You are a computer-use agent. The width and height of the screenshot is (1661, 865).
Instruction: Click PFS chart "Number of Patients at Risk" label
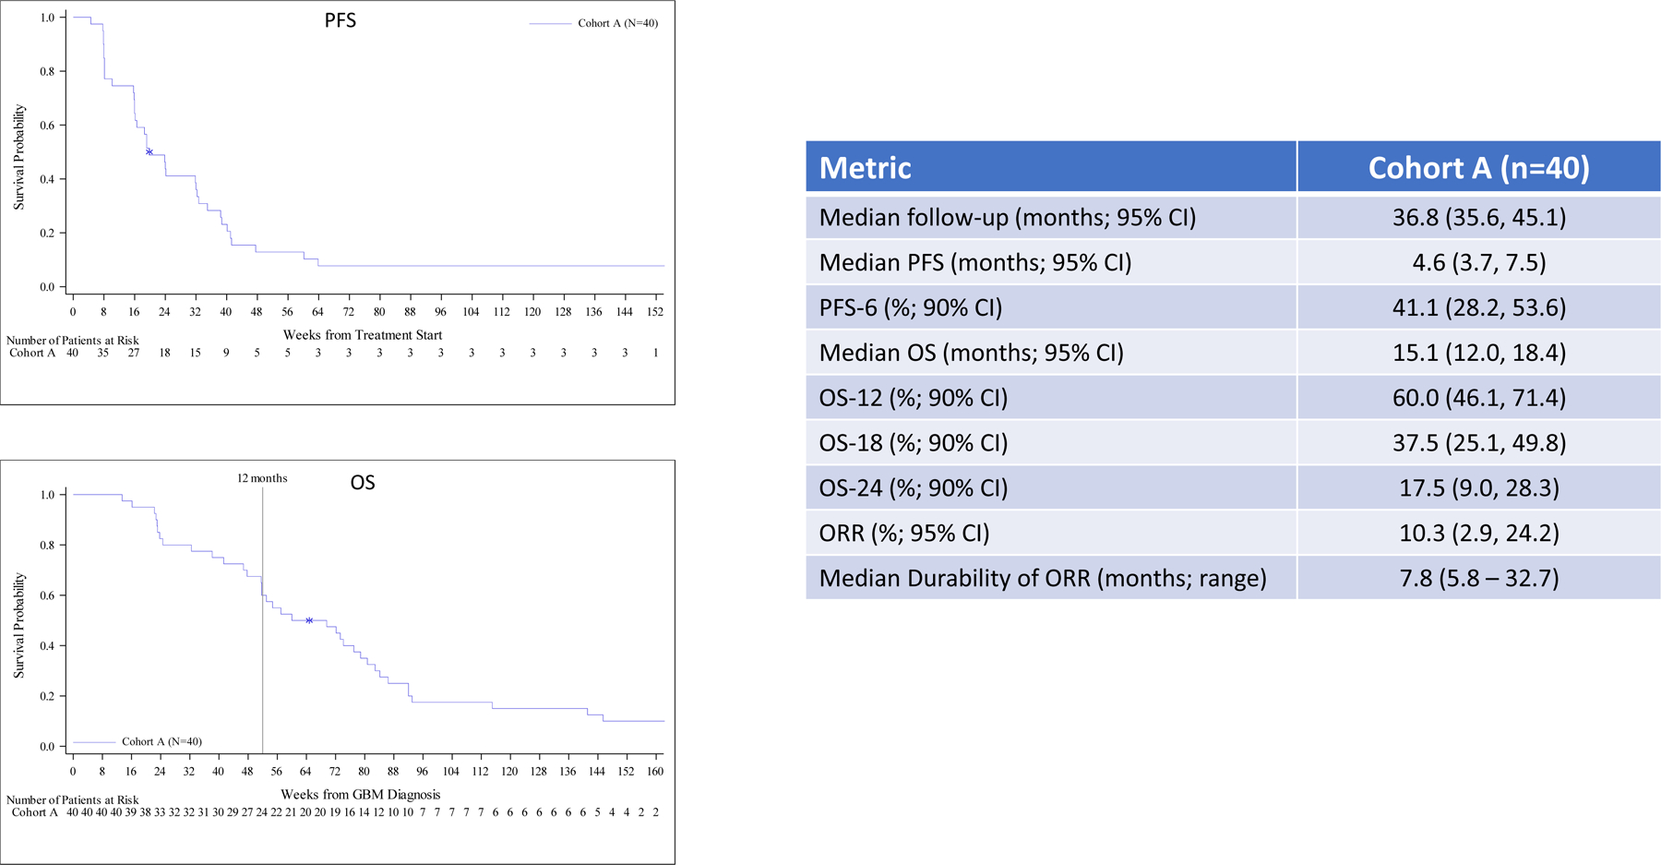tap(73, 341)
